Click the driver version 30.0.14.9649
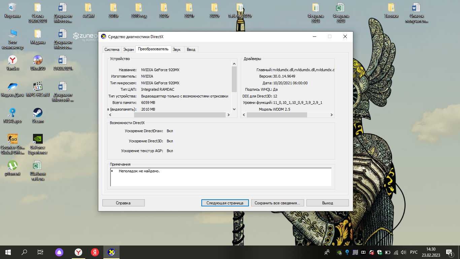This screenshot has width=460, height=259. (x=284, y=76)
